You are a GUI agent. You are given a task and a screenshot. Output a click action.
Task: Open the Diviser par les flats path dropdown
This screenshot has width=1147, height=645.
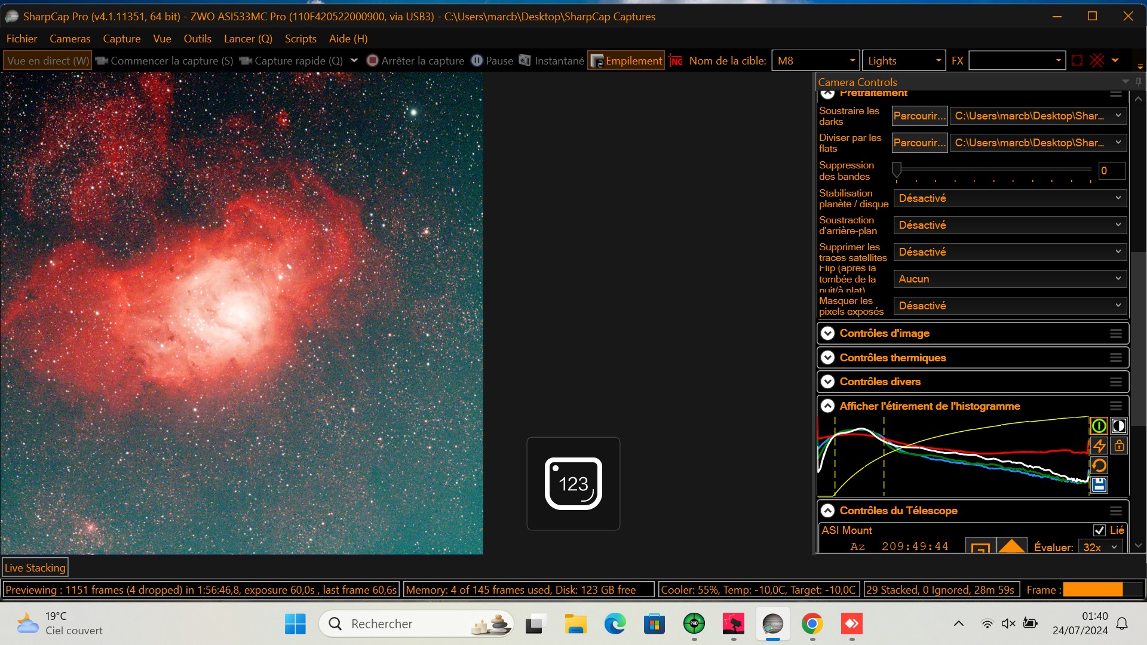click(1038, 143)
